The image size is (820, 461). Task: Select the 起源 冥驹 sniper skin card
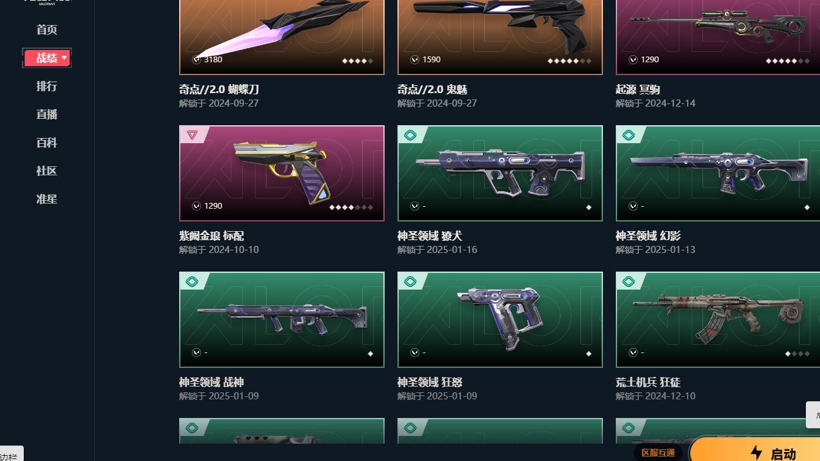tap(718, 37)
